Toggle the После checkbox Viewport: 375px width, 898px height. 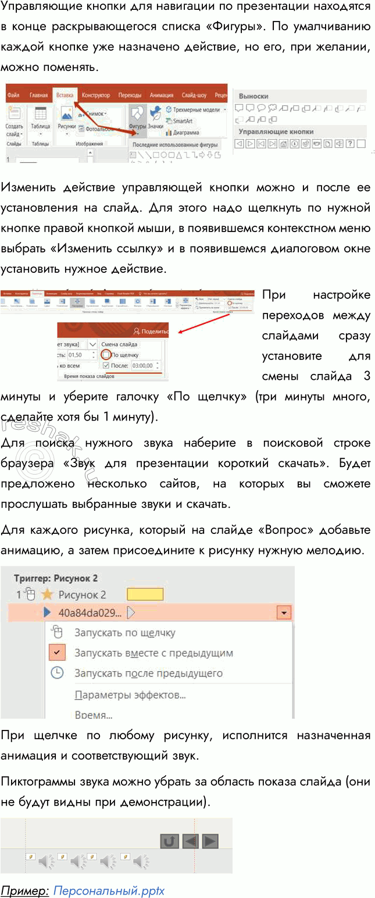[105, 365]
